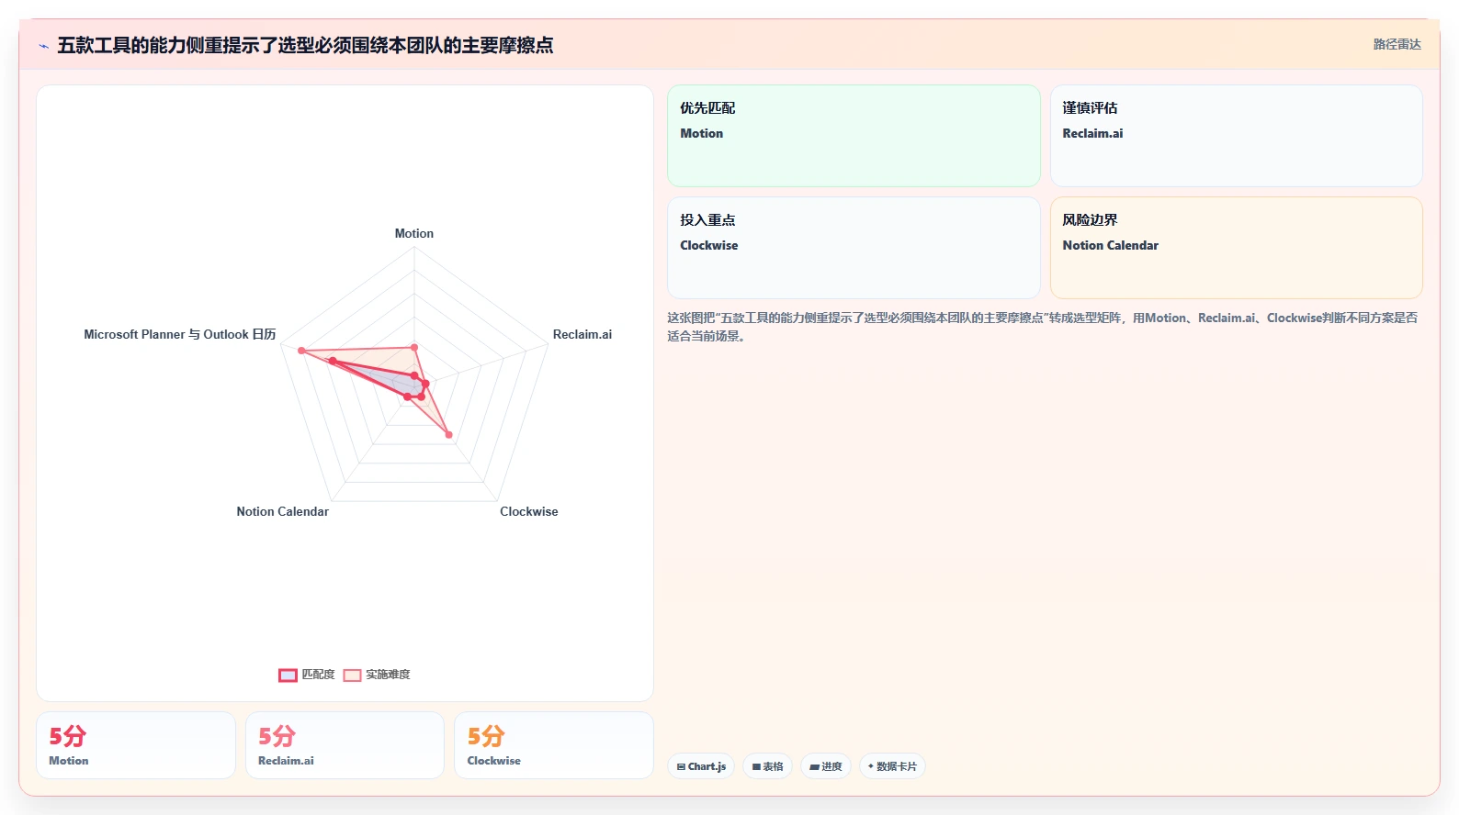Click the description paragraph starting 这张图把

[x=1043, y=327]
